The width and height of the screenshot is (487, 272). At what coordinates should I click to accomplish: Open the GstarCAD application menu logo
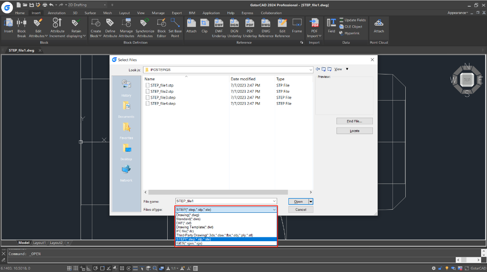pos(7,7)
